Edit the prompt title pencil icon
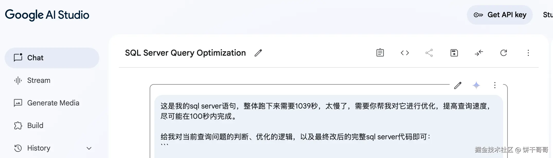 tap(258, 53)
